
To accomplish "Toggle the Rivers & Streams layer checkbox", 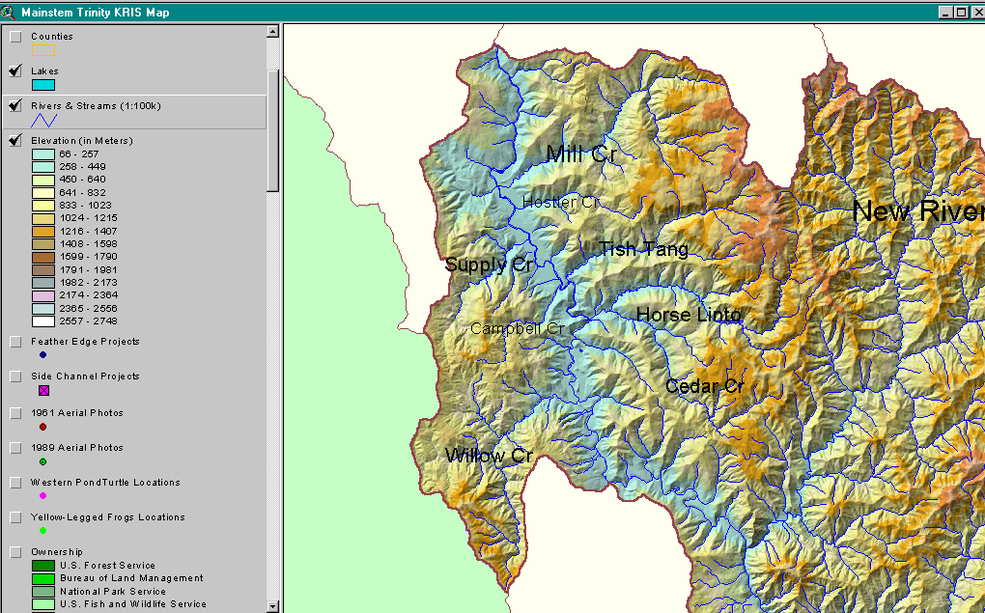I will (x=15, y=106).
